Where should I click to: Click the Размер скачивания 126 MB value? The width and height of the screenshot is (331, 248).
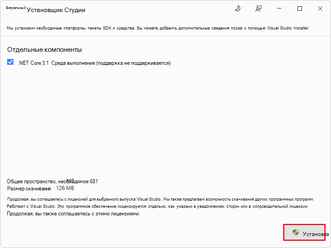point(65,188)
